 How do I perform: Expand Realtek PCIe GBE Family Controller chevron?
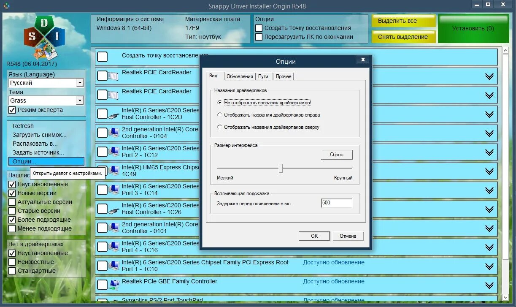[x=489, y=285]
